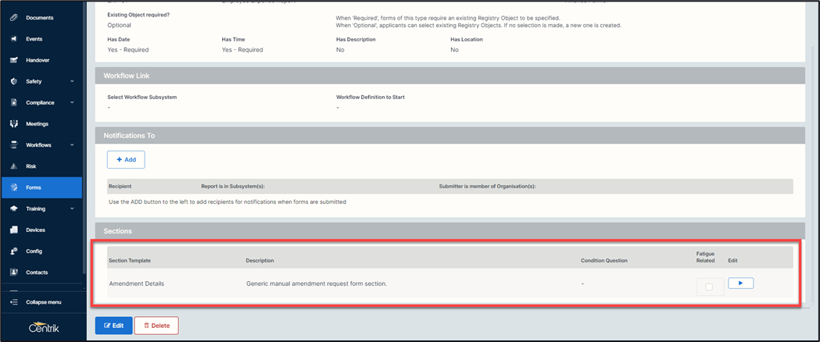The width and height of the screenshot is (820, 342).
Task: Click 'Yes - Required' under Has Date
Action: (128, 50)
